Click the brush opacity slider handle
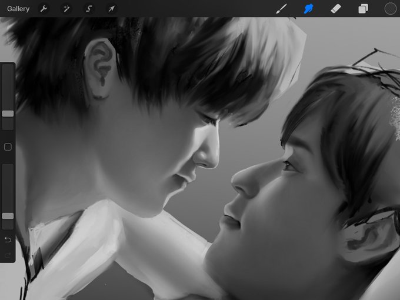400x300 pixels. 8,216
